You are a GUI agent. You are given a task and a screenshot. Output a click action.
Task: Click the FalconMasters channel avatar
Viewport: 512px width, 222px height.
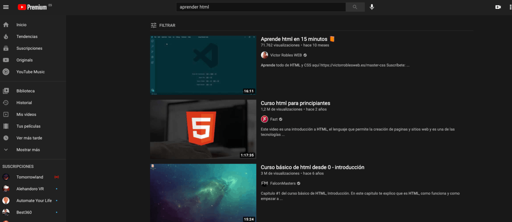click(264, 183)
